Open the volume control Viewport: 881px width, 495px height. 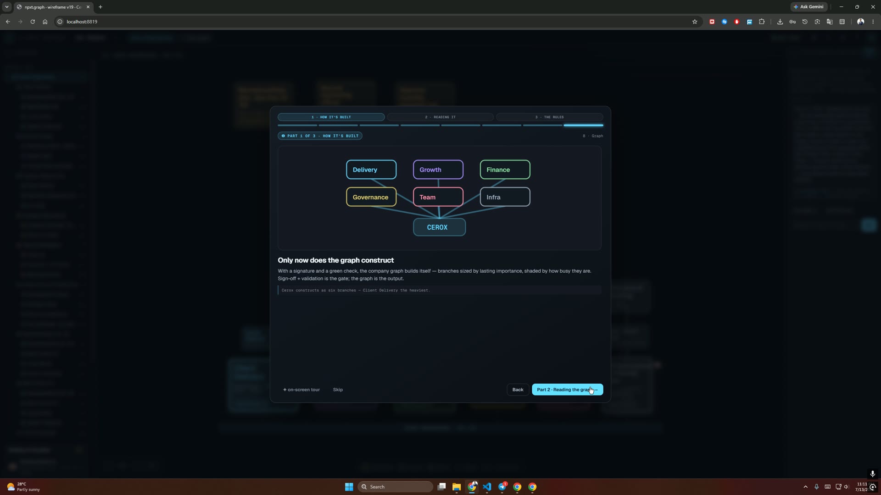[x=847, y=487]
